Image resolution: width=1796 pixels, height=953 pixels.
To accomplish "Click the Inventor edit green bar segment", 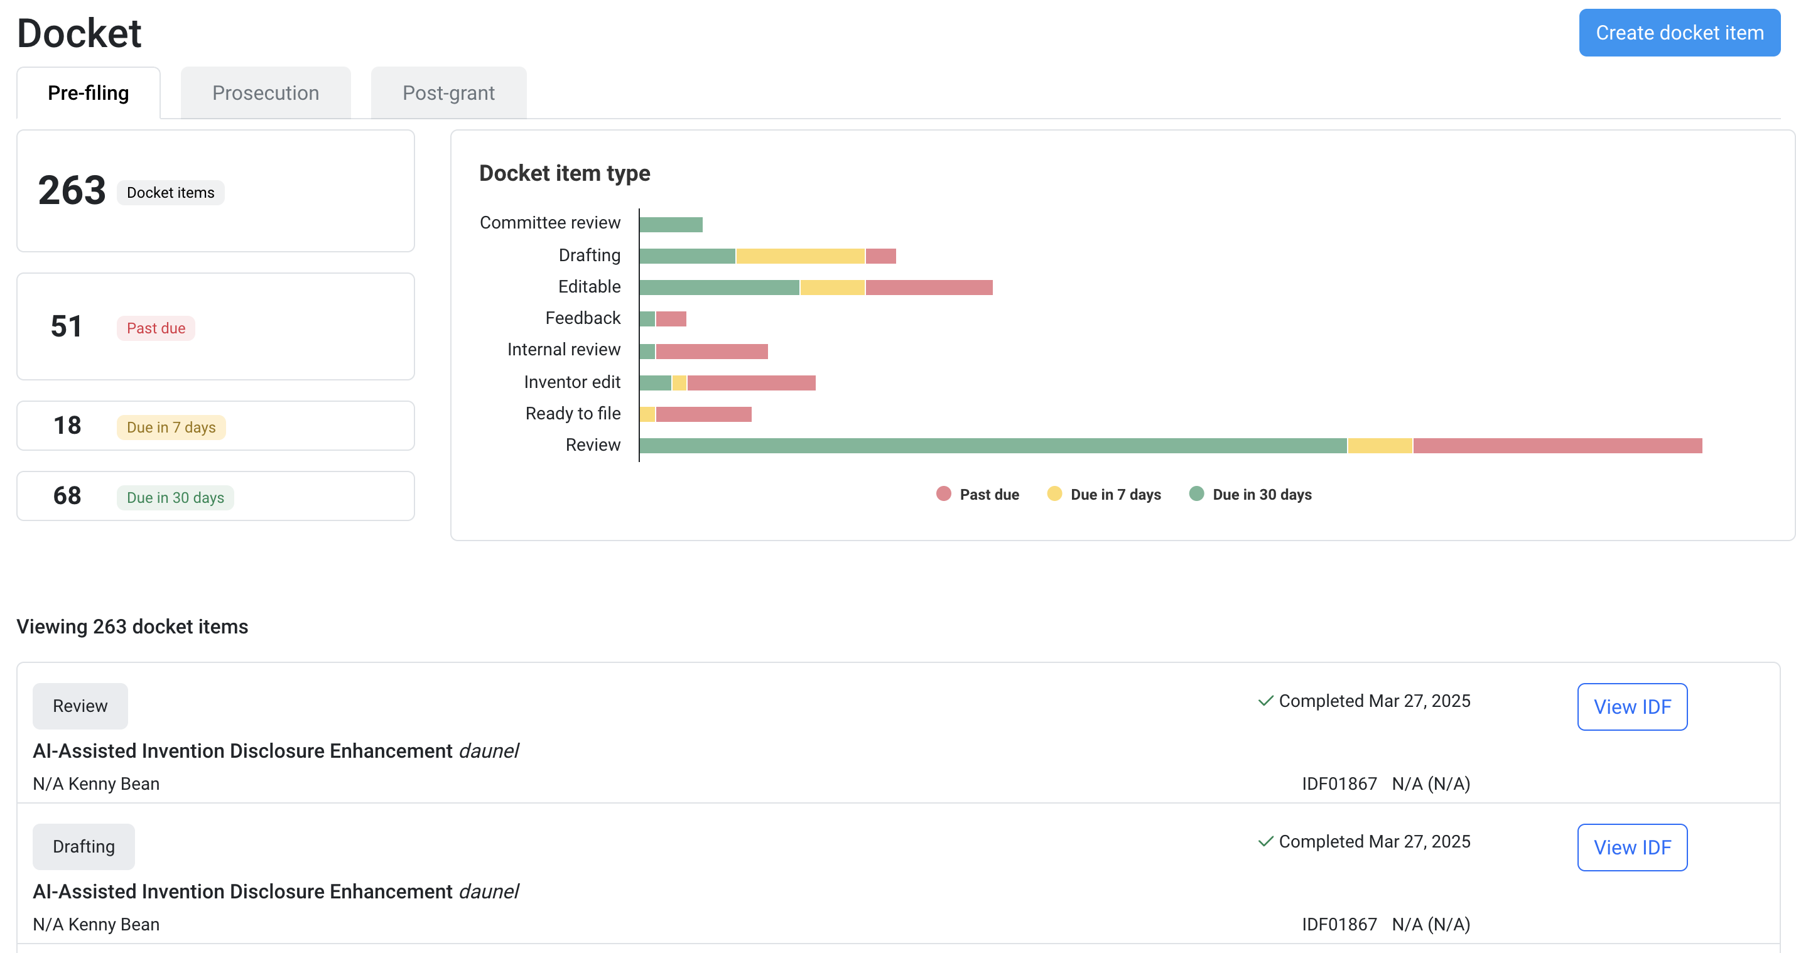I will 656,383.
